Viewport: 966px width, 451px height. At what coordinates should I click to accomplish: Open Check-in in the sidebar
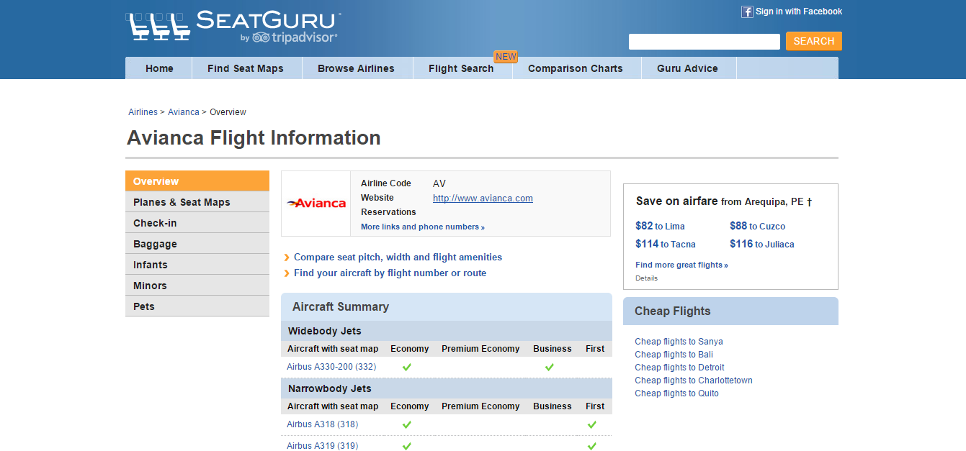pyautogui.click(x=197, y=223)
